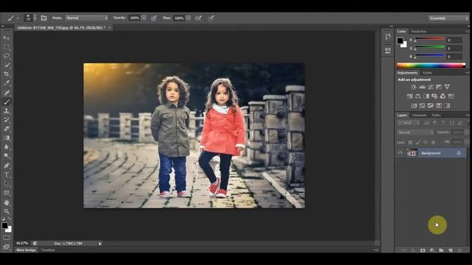Switch to the Swatches tab

418,31
